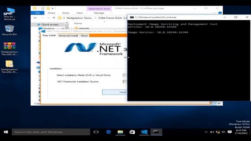Expand Explorer's recent locations dropdown arrow
The width and height of the screenshot is (251, 141).
pos(48,18)
